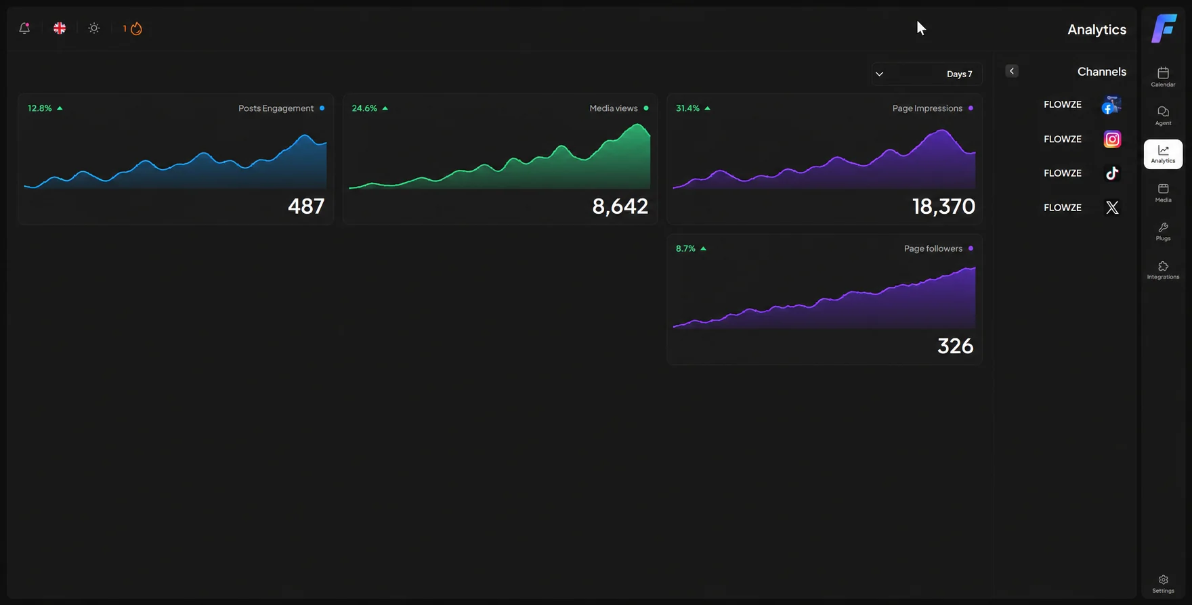Open the streak flame counter
Image resolution: width=1192 pixels, height=605 pixels.
[133, 28]
